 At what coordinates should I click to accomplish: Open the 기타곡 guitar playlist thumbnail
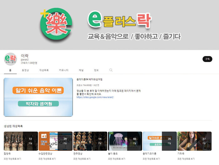coord(195,141)
